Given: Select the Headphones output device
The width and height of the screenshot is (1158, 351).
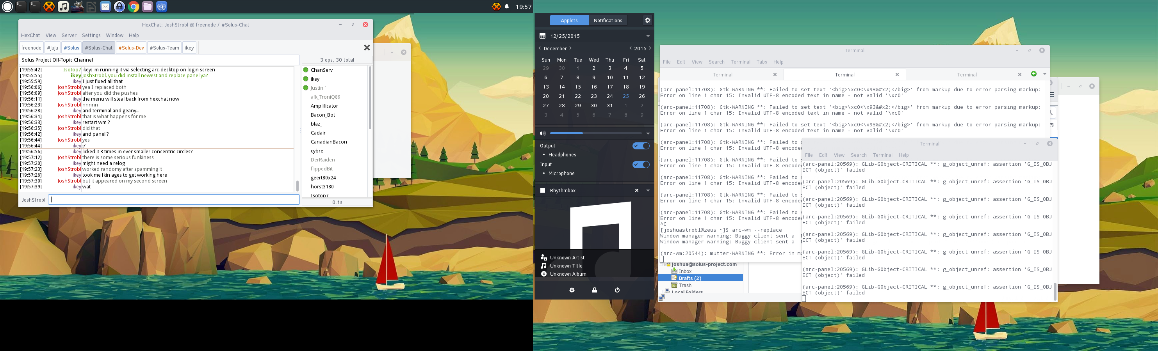Looking at the screenshot, I should coord(562,155).
